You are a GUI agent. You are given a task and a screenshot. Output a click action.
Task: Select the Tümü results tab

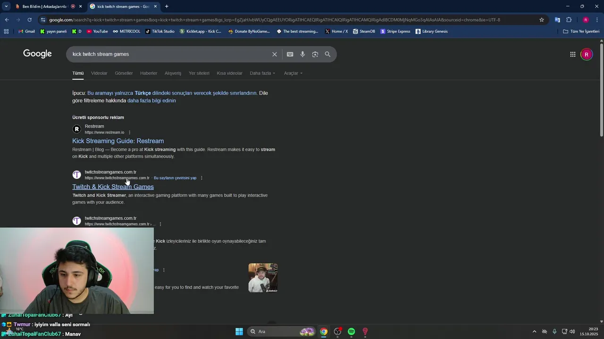click(x=78, y=73)
